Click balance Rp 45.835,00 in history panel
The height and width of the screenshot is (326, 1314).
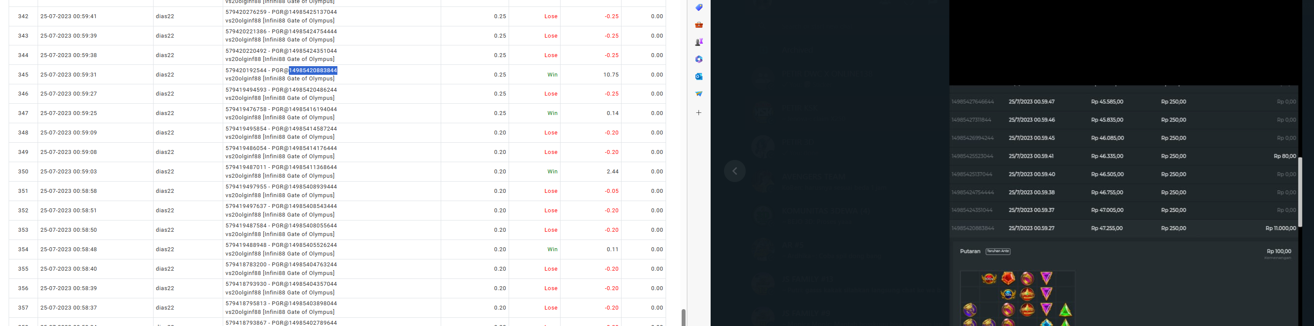coord(1107,120)
